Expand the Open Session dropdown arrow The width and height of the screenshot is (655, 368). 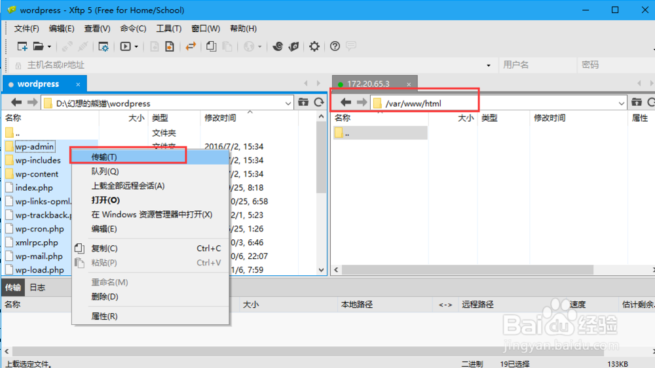pos(49,46)
